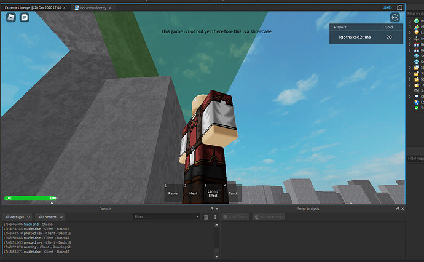Click the Stack End link in Output
Viewport: 424px width, 262px height.
pyautogui.click(x=31, y=224)
